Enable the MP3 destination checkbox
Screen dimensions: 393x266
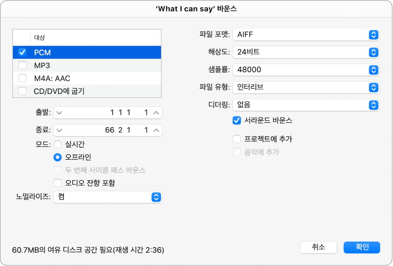22,65
